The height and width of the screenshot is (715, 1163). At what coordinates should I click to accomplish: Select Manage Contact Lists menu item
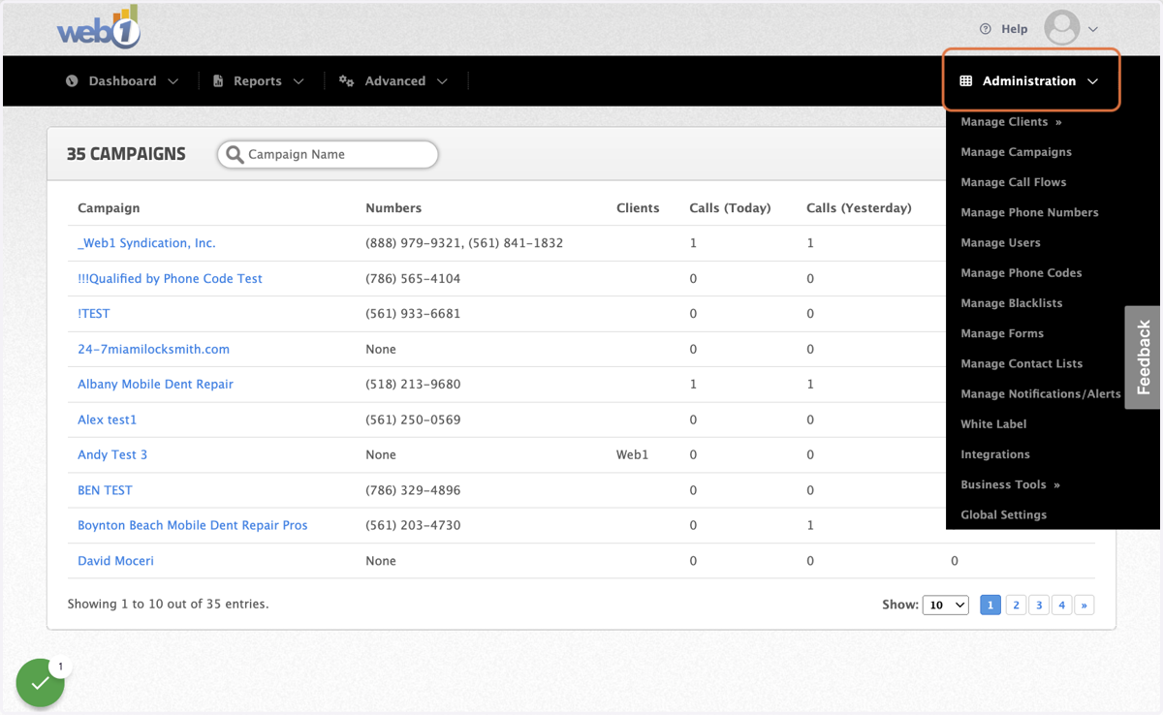coord(1022,363)
